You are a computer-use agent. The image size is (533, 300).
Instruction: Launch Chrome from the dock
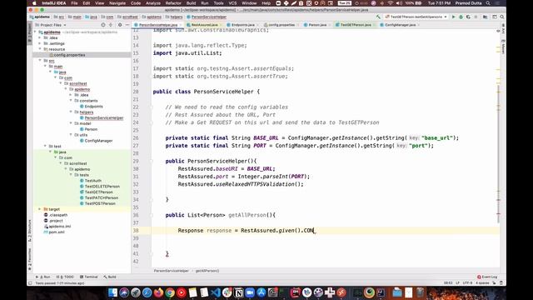(x=170, y=292)
